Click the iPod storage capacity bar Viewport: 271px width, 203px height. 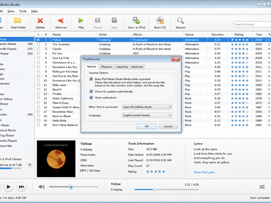coord(11,168)
